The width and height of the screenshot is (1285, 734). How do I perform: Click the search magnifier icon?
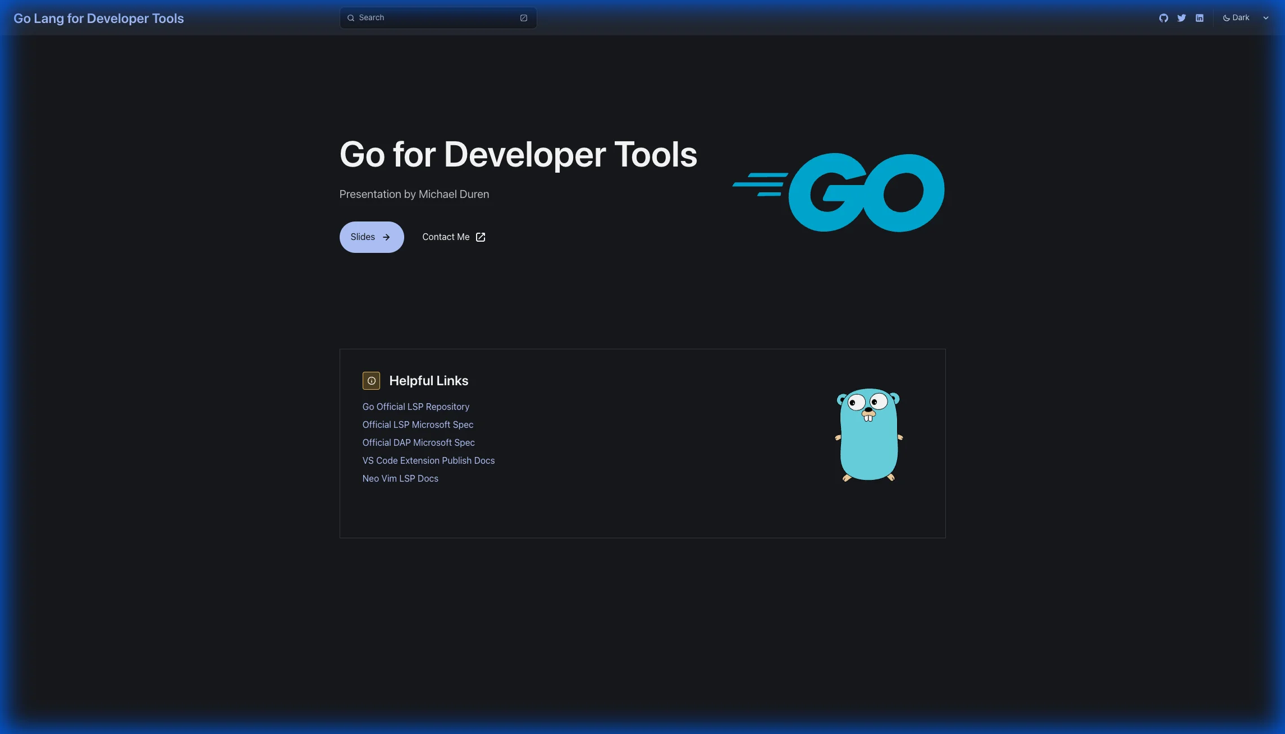click(351, 18)
